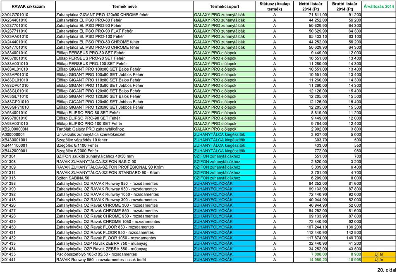Select cell with code X01309
The width and height of the screenshot is (397, 272).
[28, 167]
